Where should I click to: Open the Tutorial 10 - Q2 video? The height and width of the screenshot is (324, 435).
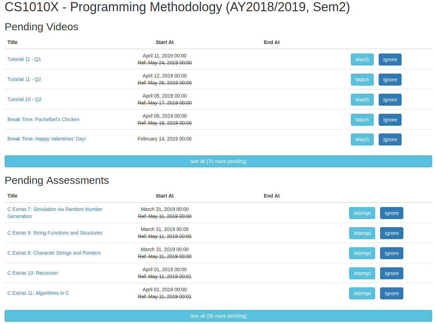tap(24, 99)
